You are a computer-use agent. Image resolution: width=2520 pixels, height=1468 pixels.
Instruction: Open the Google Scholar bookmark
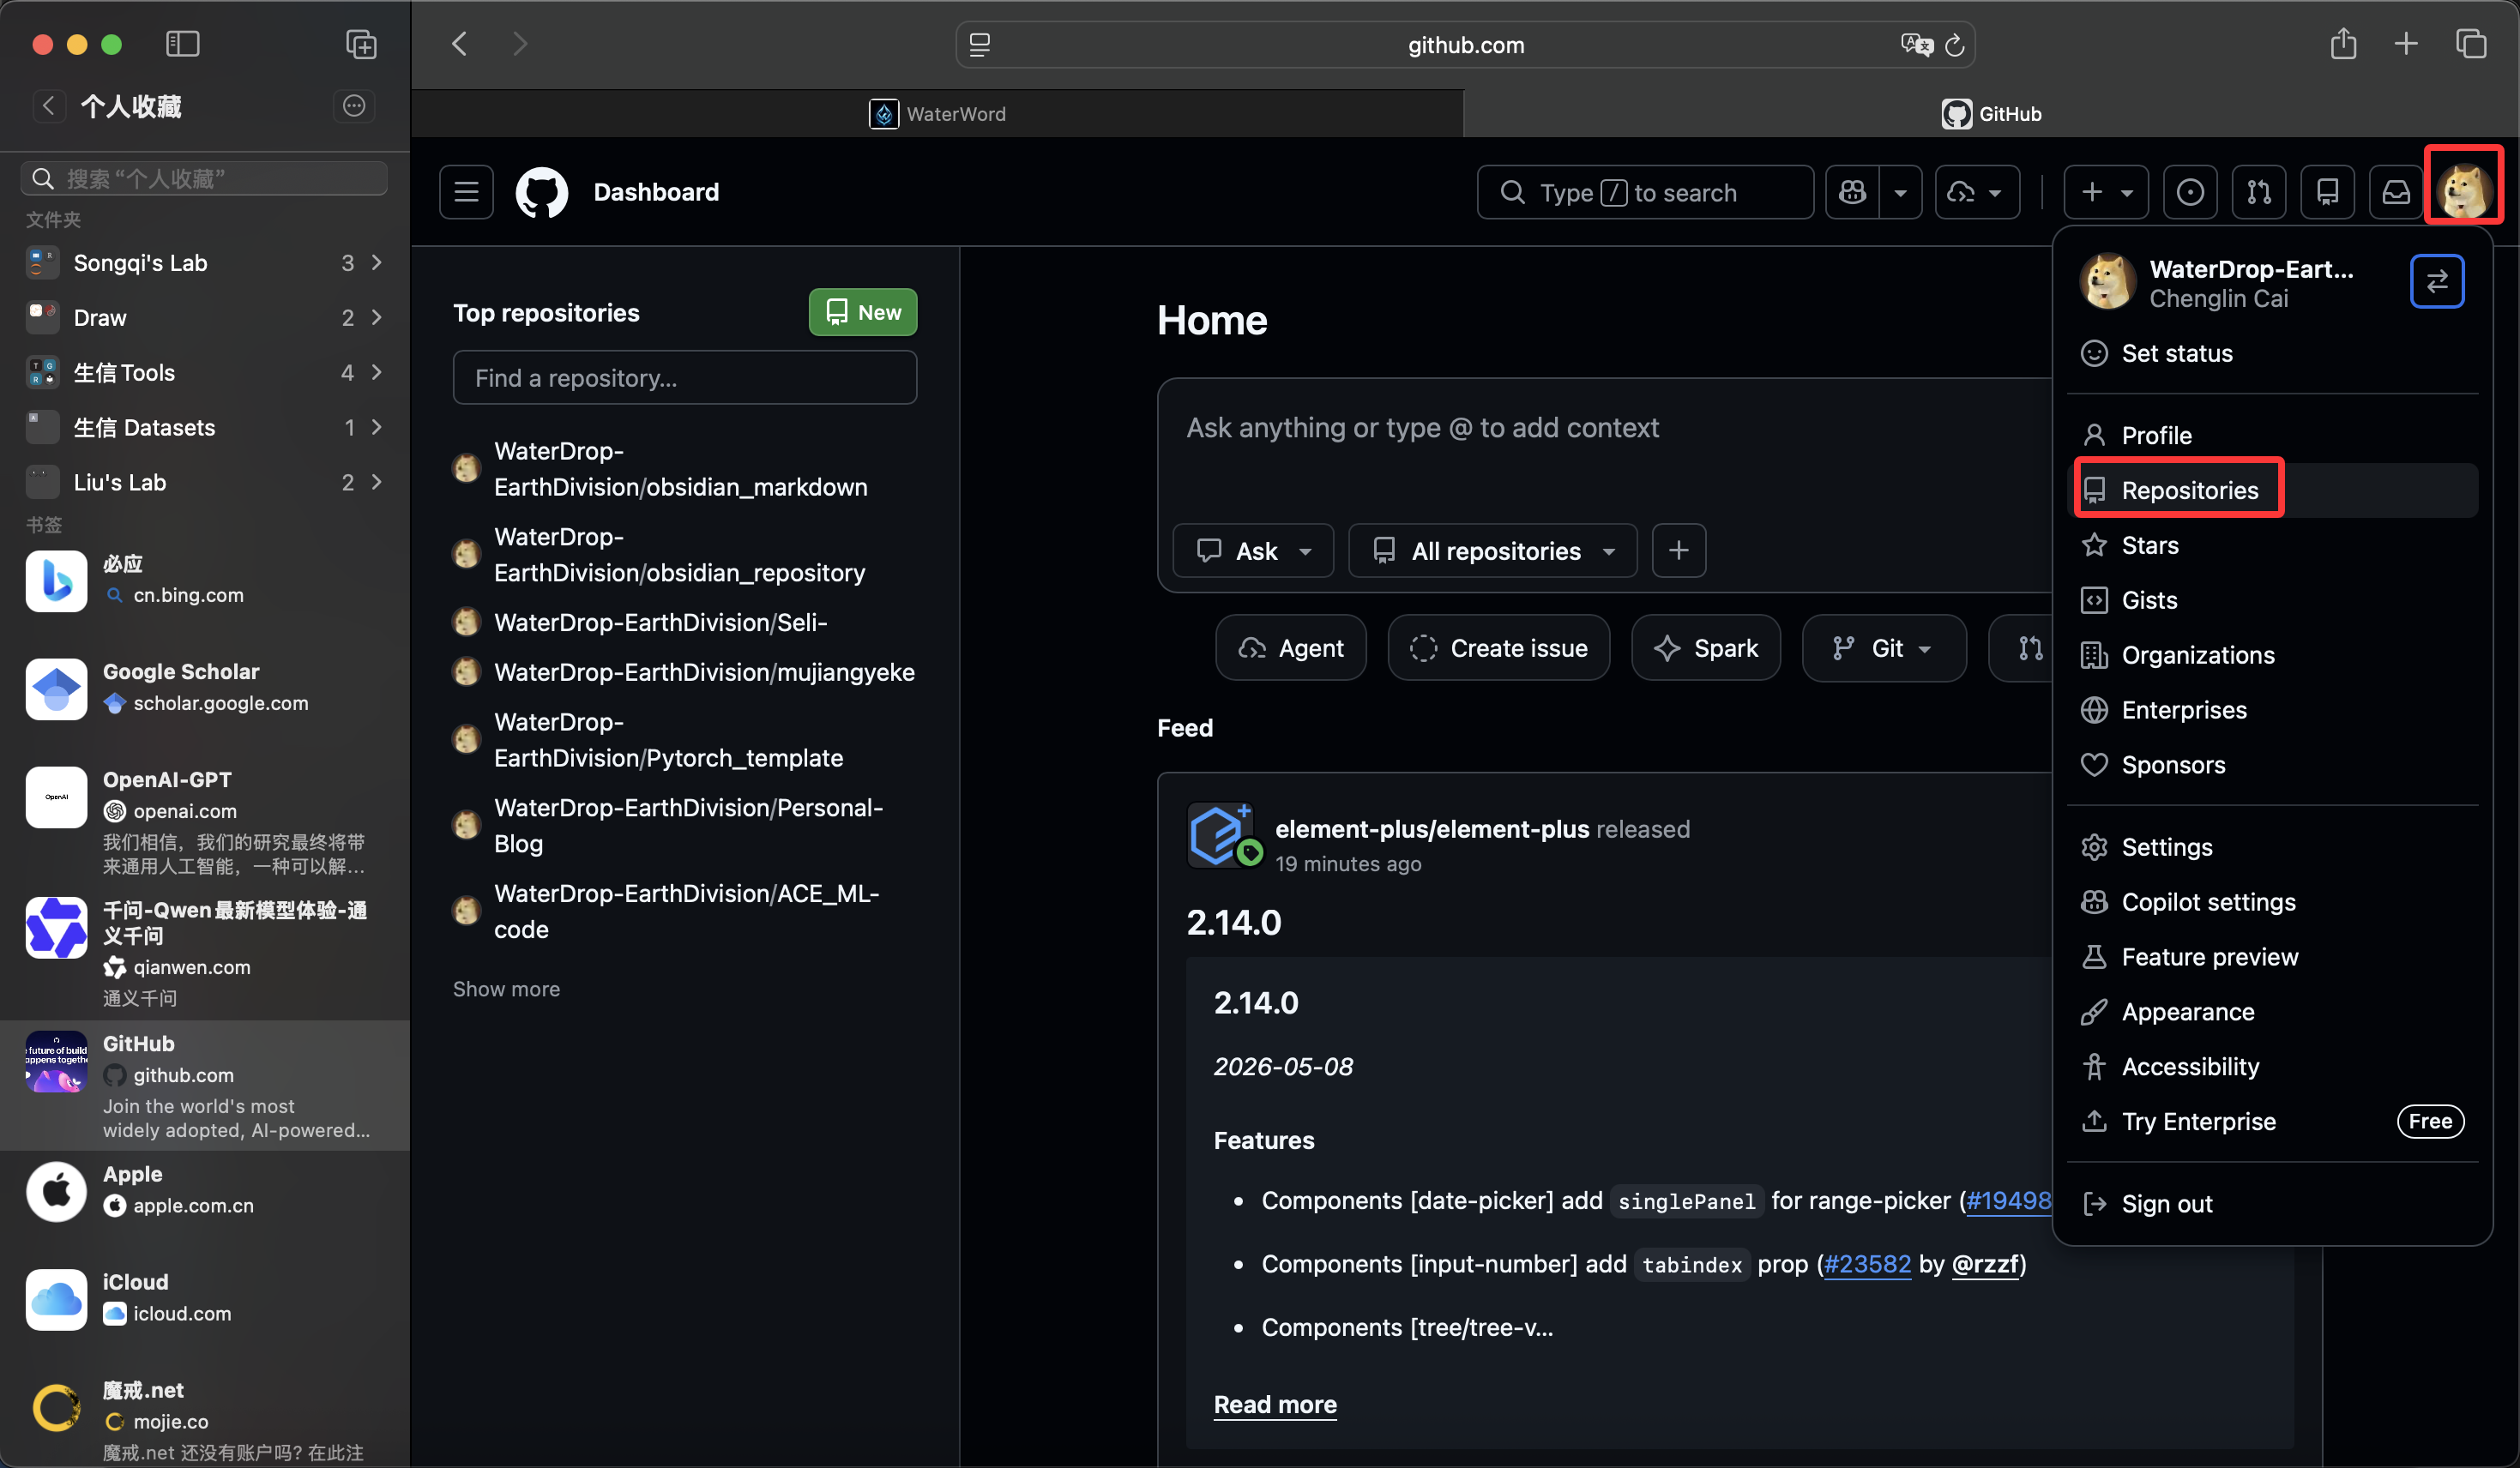click(x=204, y=688)
